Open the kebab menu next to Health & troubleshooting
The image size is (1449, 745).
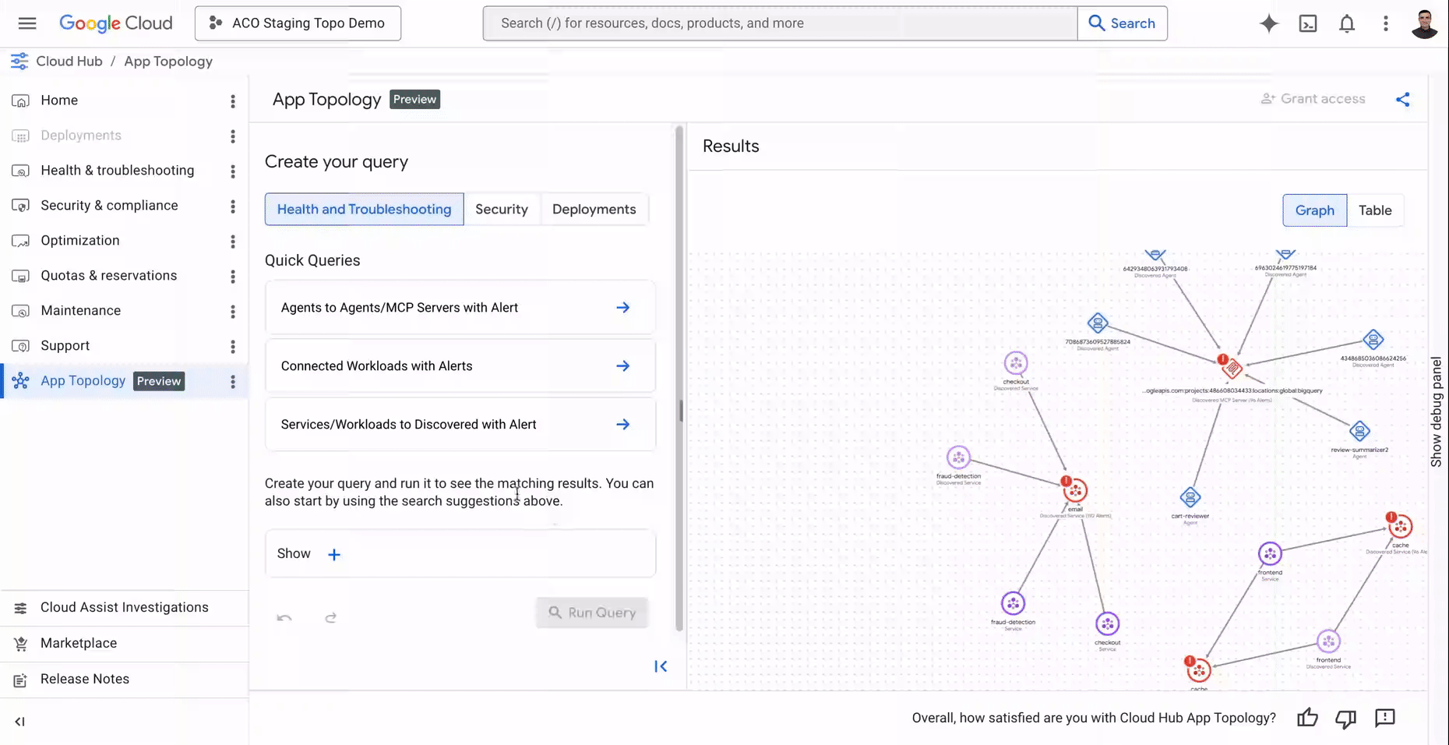[232, 171]
